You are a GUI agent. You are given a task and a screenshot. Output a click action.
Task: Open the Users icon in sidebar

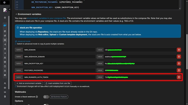(5, 83)
